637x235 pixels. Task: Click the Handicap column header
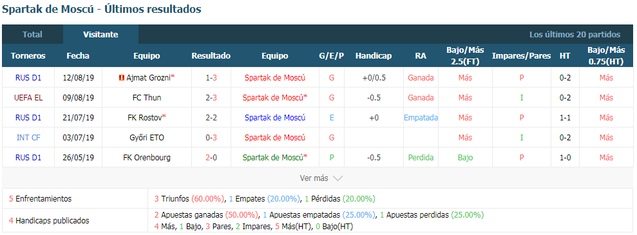pos(374,56)
